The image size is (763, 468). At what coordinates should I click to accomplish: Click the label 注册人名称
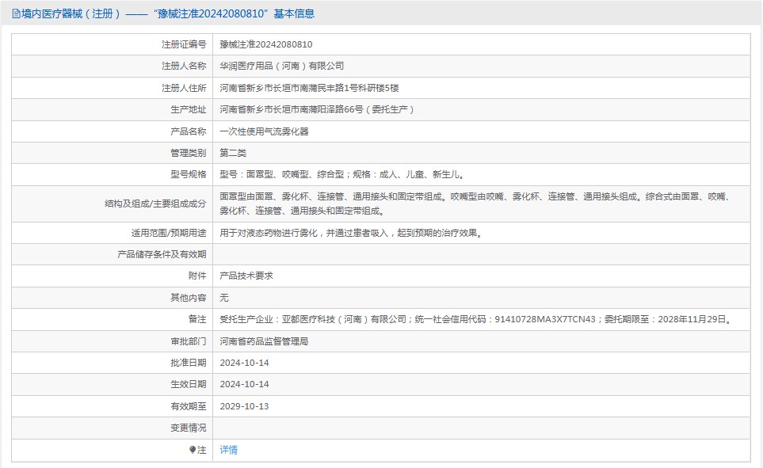pos(184,66)
